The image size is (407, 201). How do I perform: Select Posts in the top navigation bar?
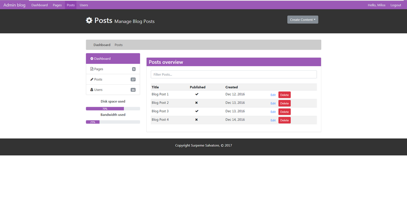71,5
